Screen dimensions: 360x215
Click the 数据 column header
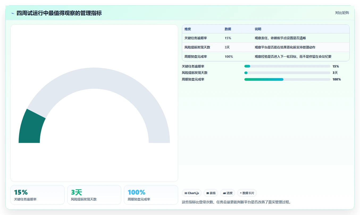pyautogui.click(x=228, y=29)
